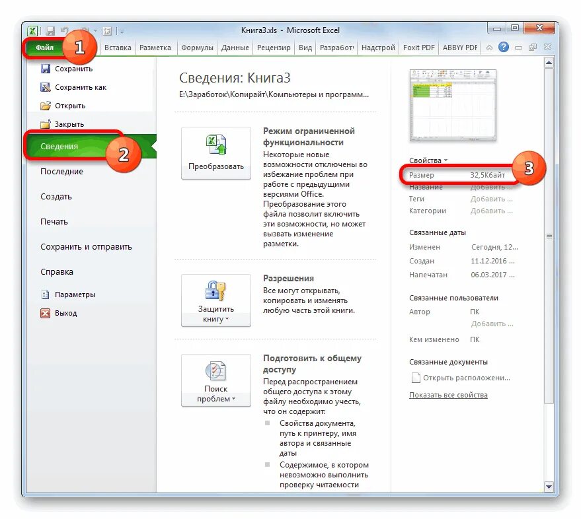Click the workbook preview thumbnail
Screen dimensions: 581x519
[453, 106]
